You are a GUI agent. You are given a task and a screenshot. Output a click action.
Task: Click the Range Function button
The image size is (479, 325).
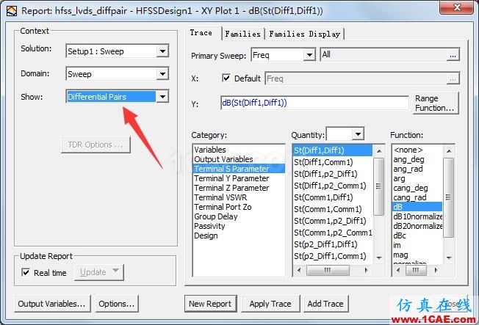tap(435, 103)
